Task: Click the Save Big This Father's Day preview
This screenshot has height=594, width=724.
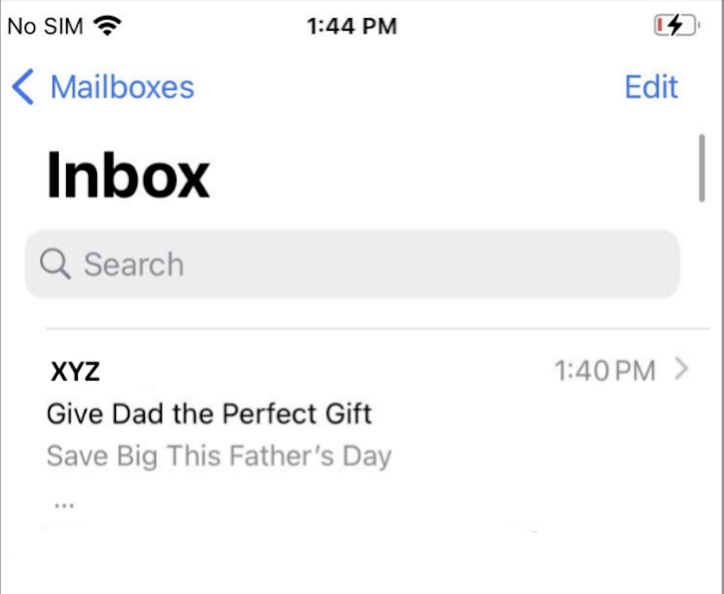Action: pos(219,456)
